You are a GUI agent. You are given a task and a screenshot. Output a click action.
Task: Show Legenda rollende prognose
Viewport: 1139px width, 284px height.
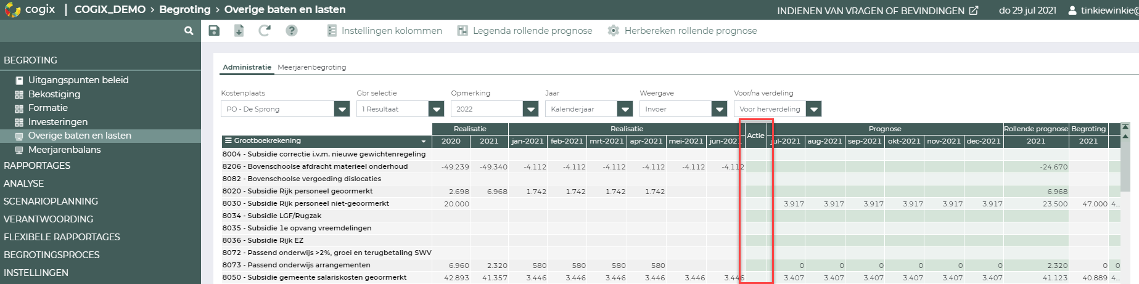point(525,31)
